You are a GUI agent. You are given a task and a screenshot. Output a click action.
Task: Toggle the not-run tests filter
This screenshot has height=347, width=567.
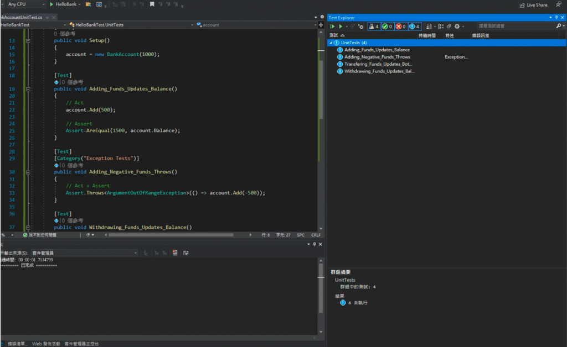(x=414, y=27)
